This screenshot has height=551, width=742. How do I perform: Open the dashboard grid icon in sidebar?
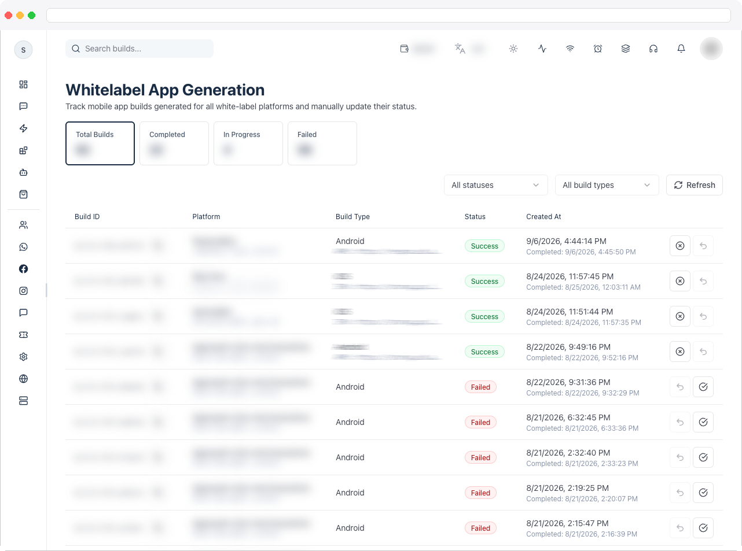[23, 84]
